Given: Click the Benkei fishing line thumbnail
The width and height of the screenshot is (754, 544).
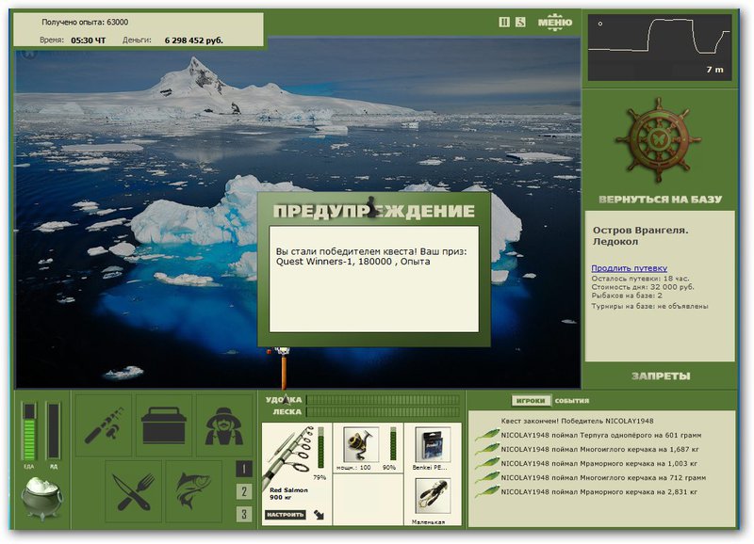Looking at the screenshot, I should pyautogui.click(x=433, y=444).
